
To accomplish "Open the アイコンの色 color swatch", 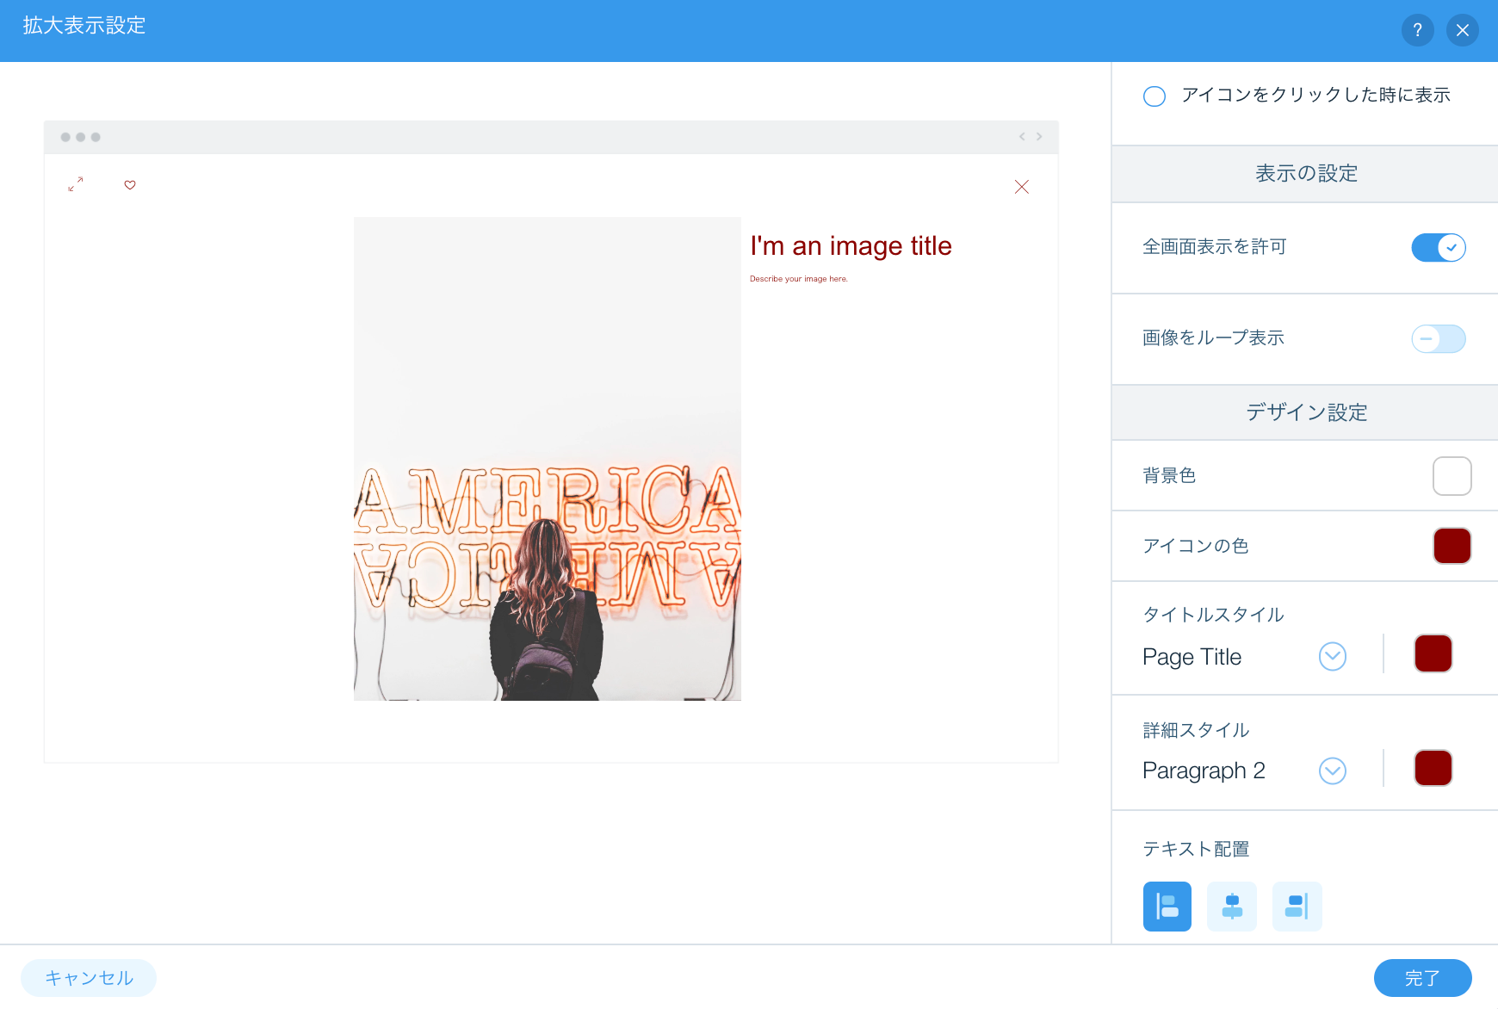I will coord(1452,546).
